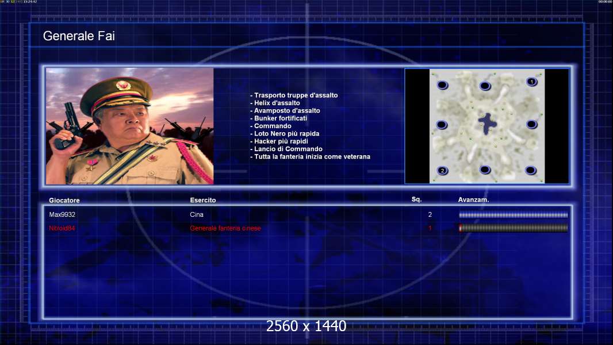Click 'Lancio di Commando' ability line
Viewport: 613px width, 345px height.
tap(286, 149)
